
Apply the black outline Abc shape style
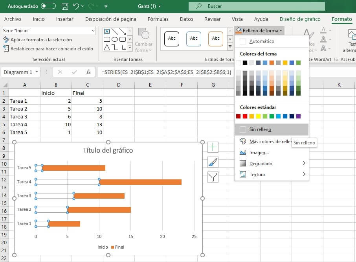[172, 39]
